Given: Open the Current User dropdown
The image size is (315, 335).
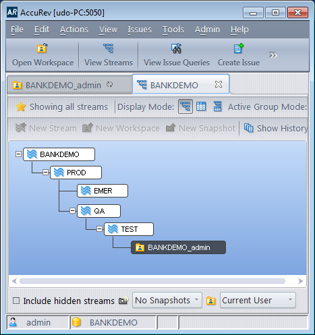Looking at the screenshot, I should click(x=258, y=300).
